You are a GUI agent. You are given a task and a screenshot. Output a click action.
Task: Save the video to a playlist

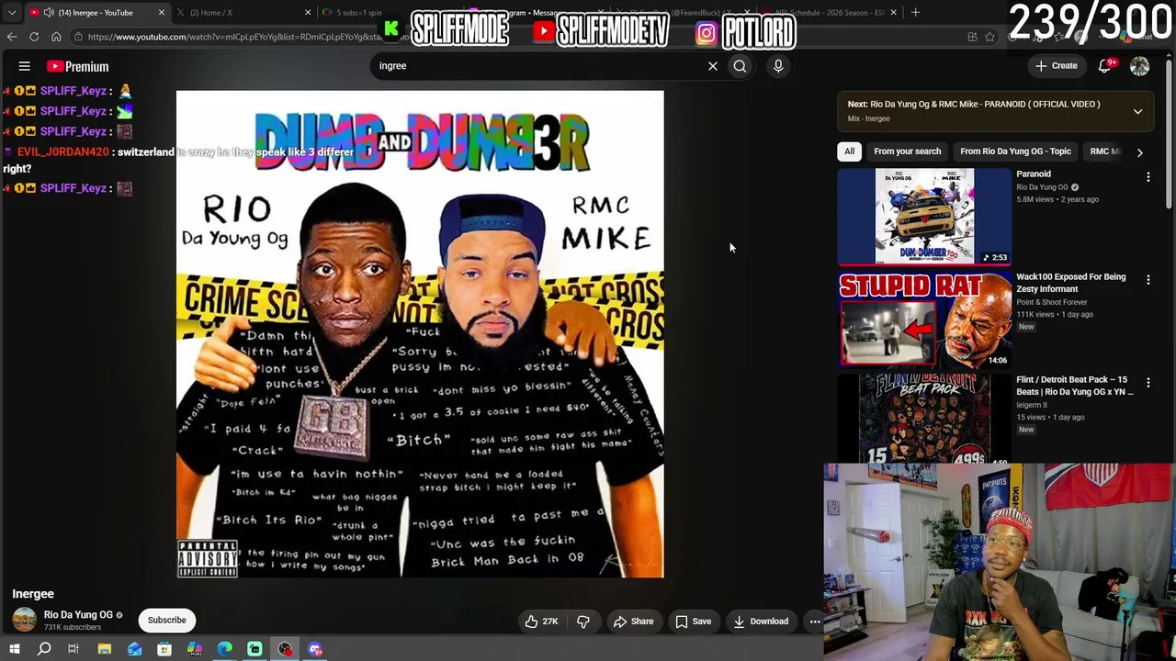[x=693, y=622]
